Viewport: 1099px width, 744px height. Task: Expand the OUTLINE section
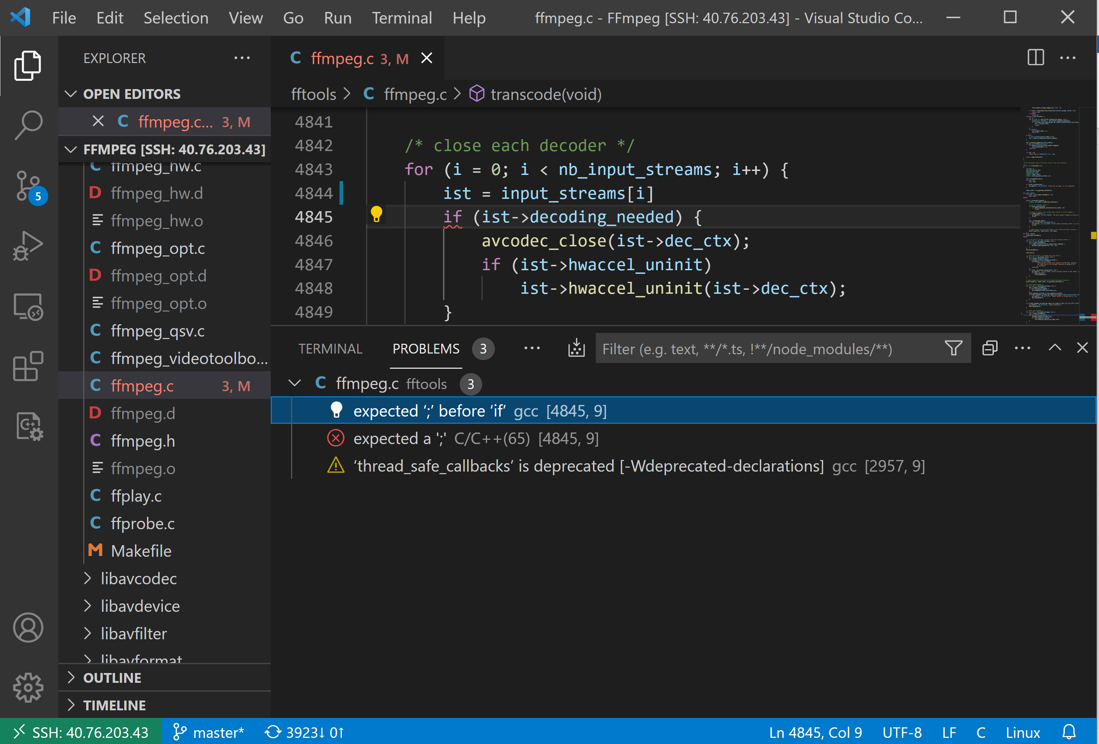click(x=112, y=678)
